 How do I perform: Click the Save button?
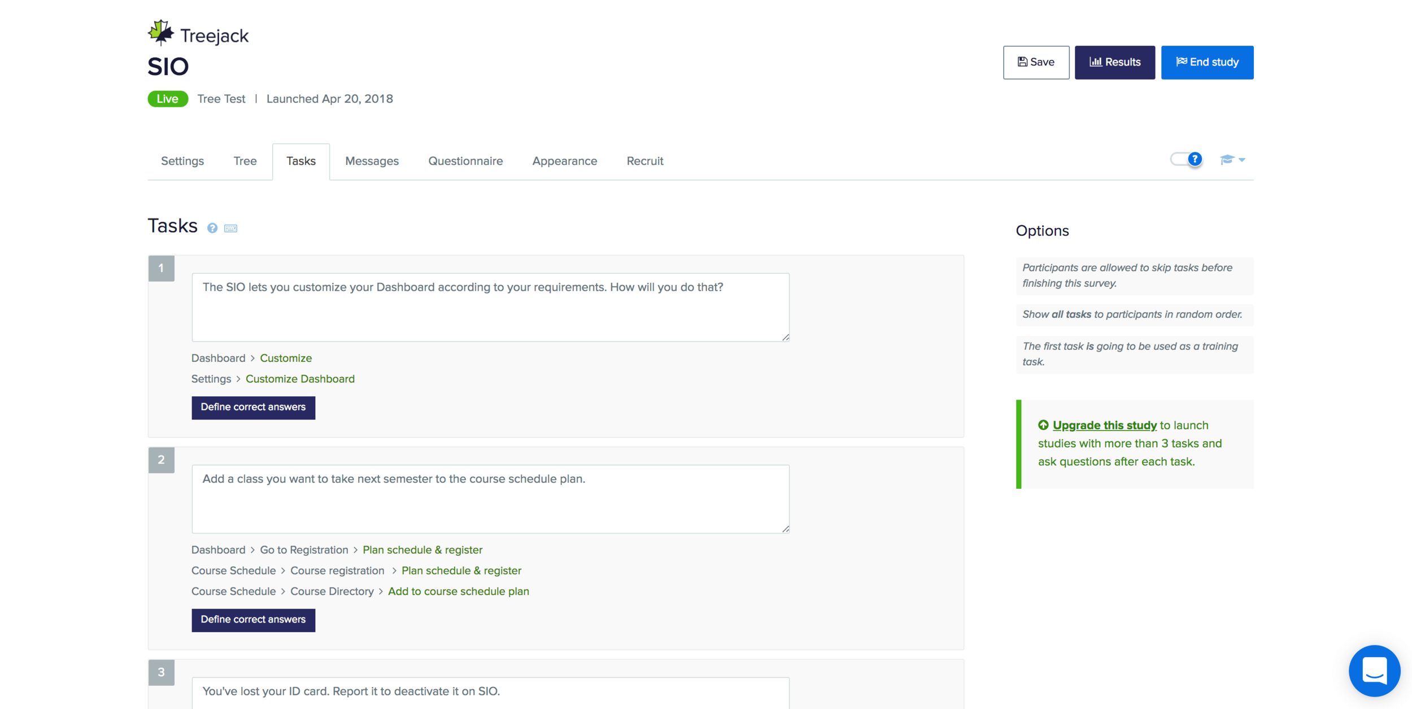tap(1036, 62)
